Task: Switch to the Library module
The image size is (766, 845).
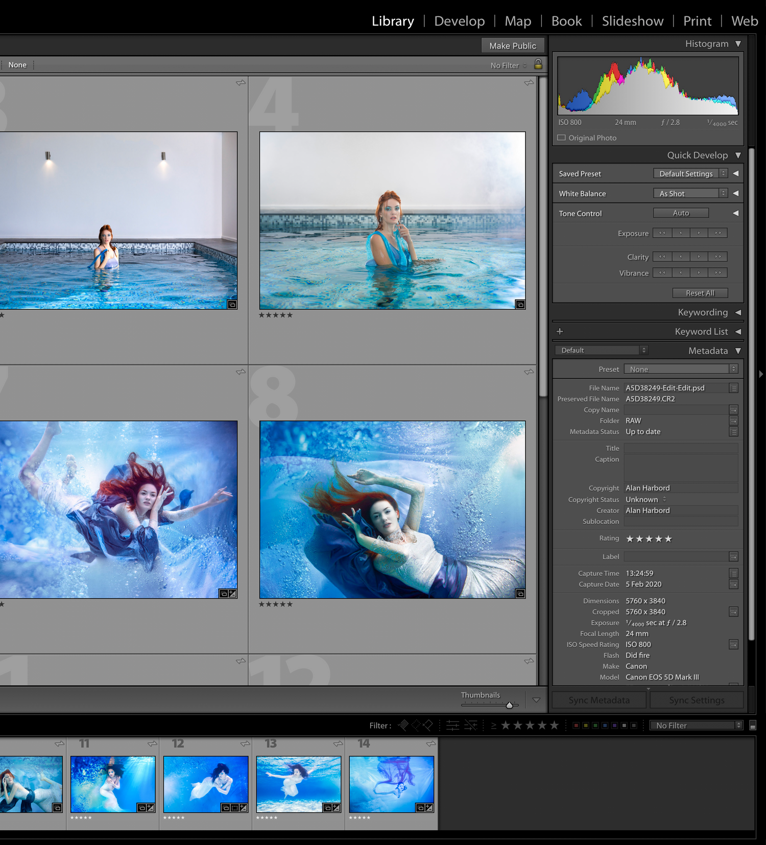Action: [x=393, y=21]
